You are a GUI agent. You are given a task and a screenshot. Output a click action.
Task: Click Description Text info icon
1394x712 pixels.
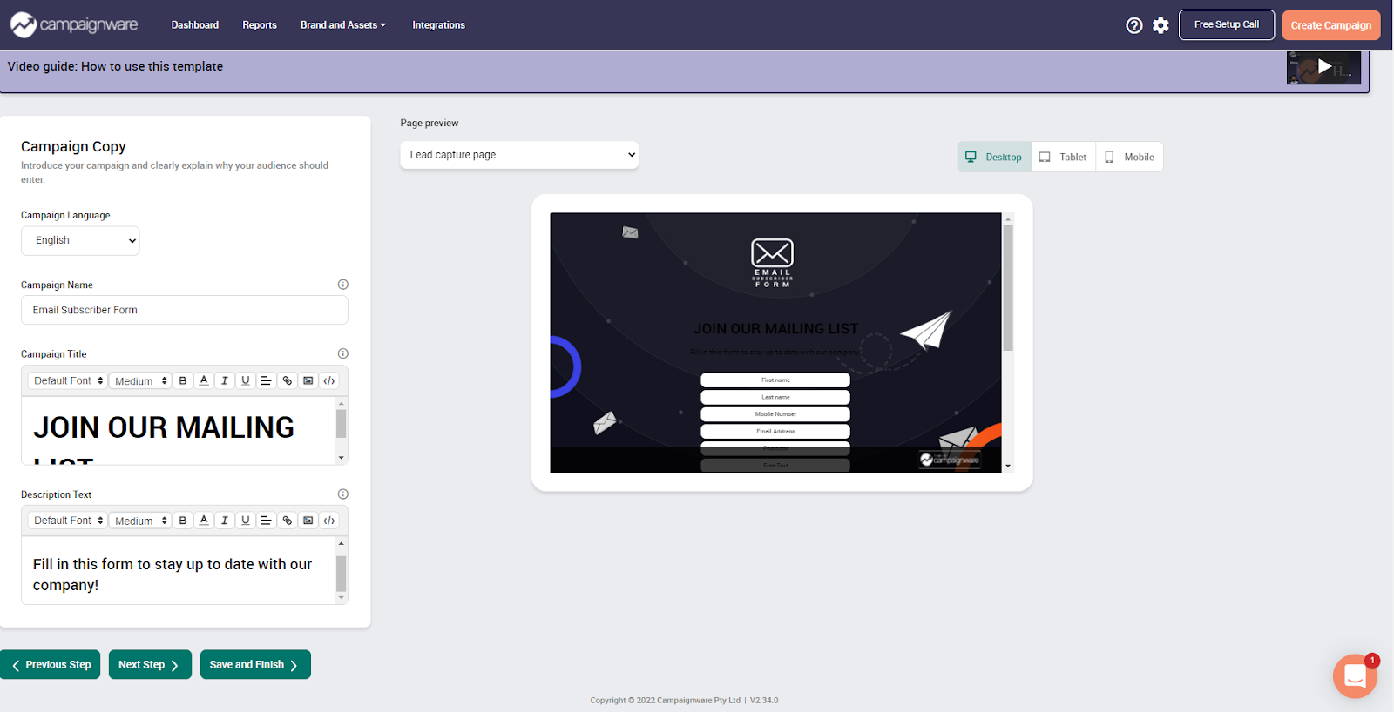(342, 494)
